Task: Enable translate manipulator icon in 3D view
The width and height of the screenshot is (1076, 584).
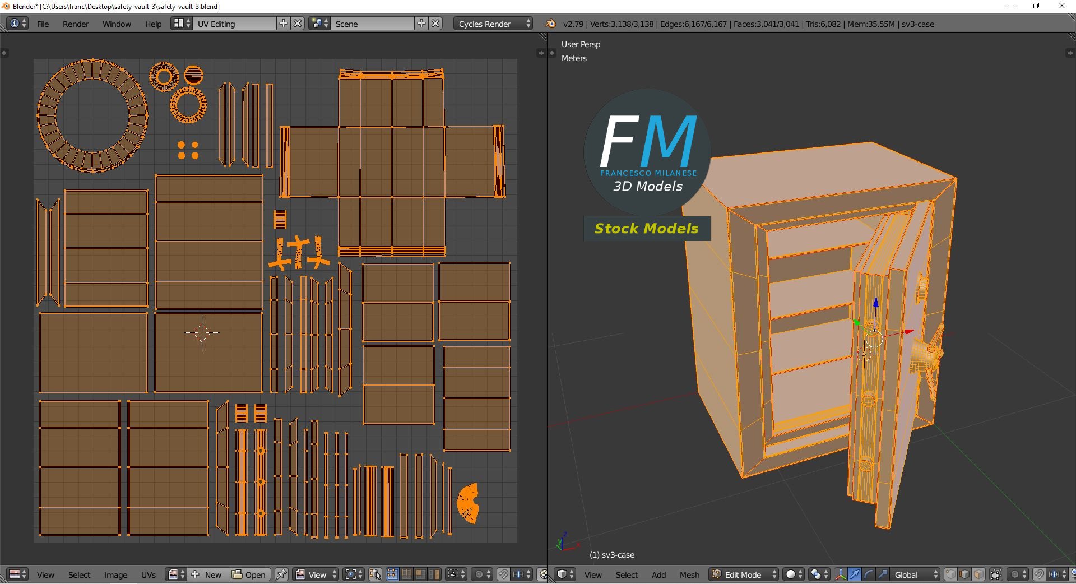Action: 855,574
